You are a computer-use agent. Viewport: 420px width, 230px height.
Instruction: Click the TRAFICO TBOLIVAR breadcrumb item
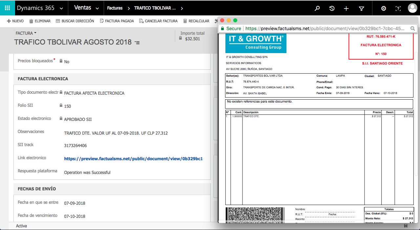pyautogui.click(x=155, y=8)
